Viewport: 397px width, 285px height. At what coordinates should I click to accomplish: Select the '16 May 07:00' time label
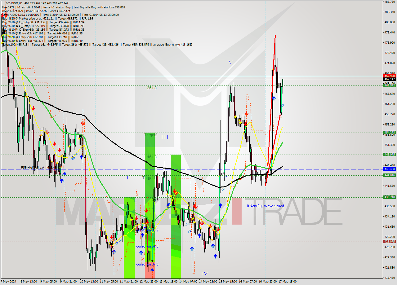tap(248, 282)
